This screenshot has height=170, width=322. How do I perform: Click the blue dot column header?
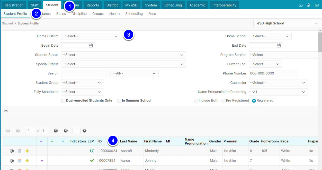(63, 141)
